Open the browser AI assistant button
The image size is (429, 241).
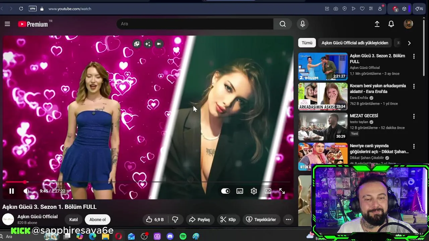(x=419, y=9)
